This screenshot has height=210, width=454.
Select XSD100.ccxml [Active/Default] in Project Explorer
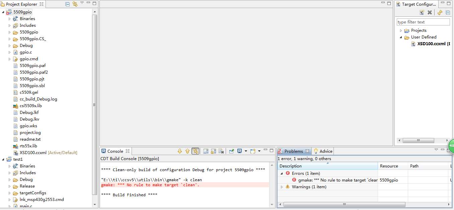click(48, 153)
